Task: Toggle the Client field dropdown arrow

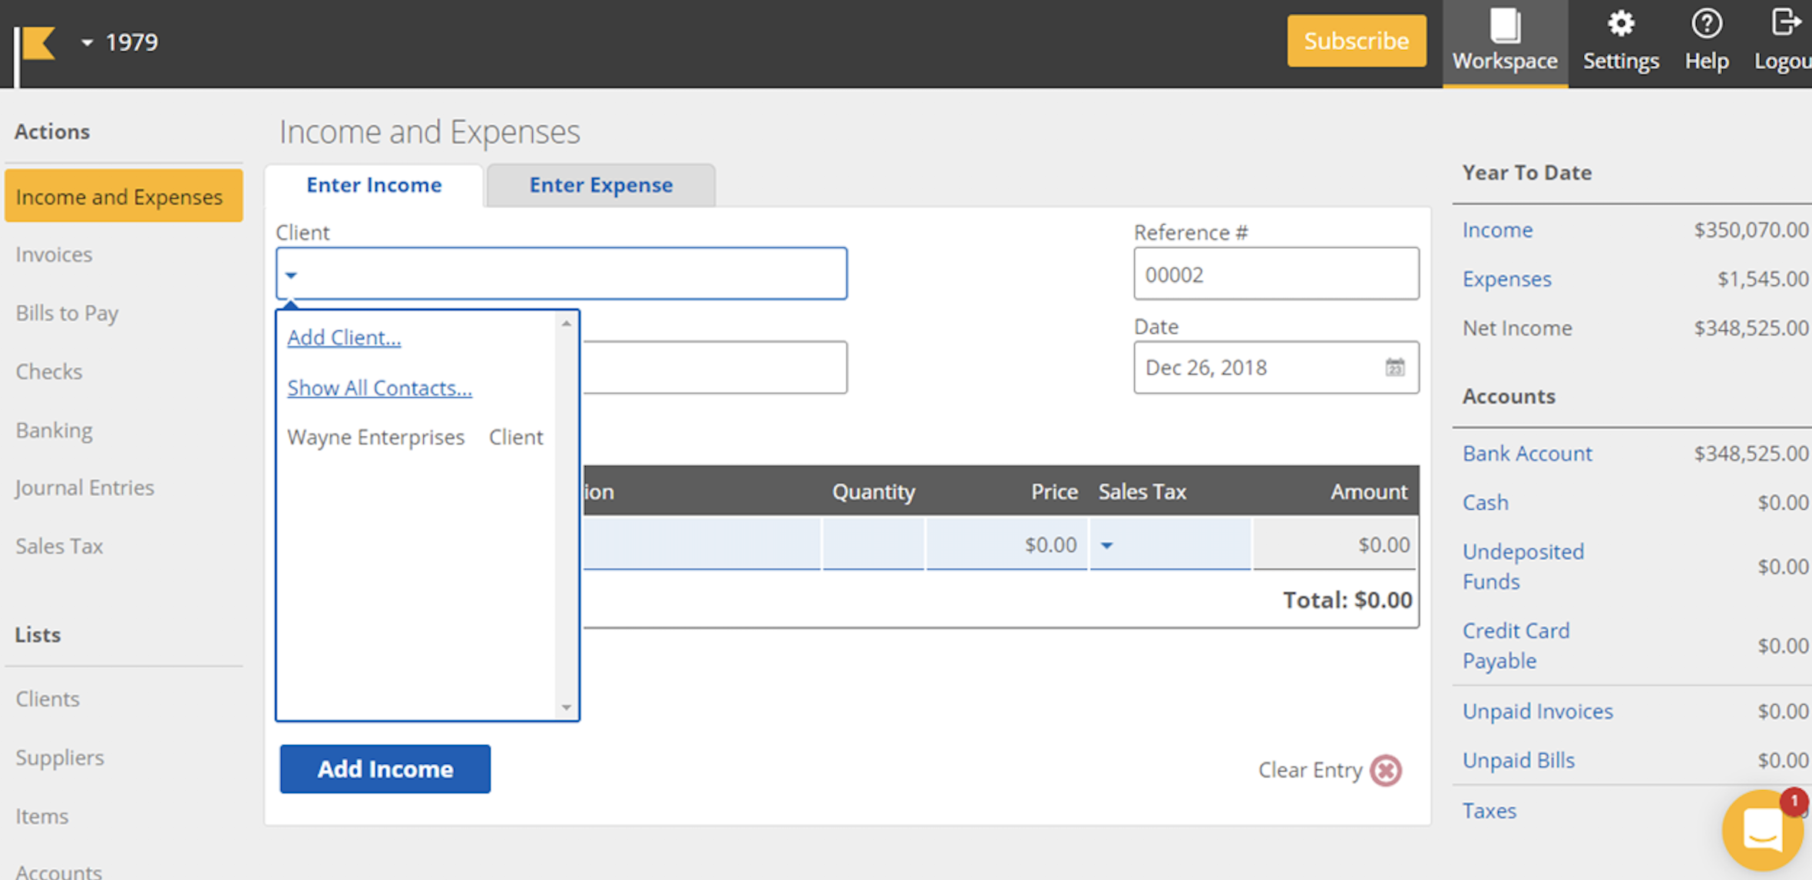Action: pyautogui.click(x=291, y=275)
